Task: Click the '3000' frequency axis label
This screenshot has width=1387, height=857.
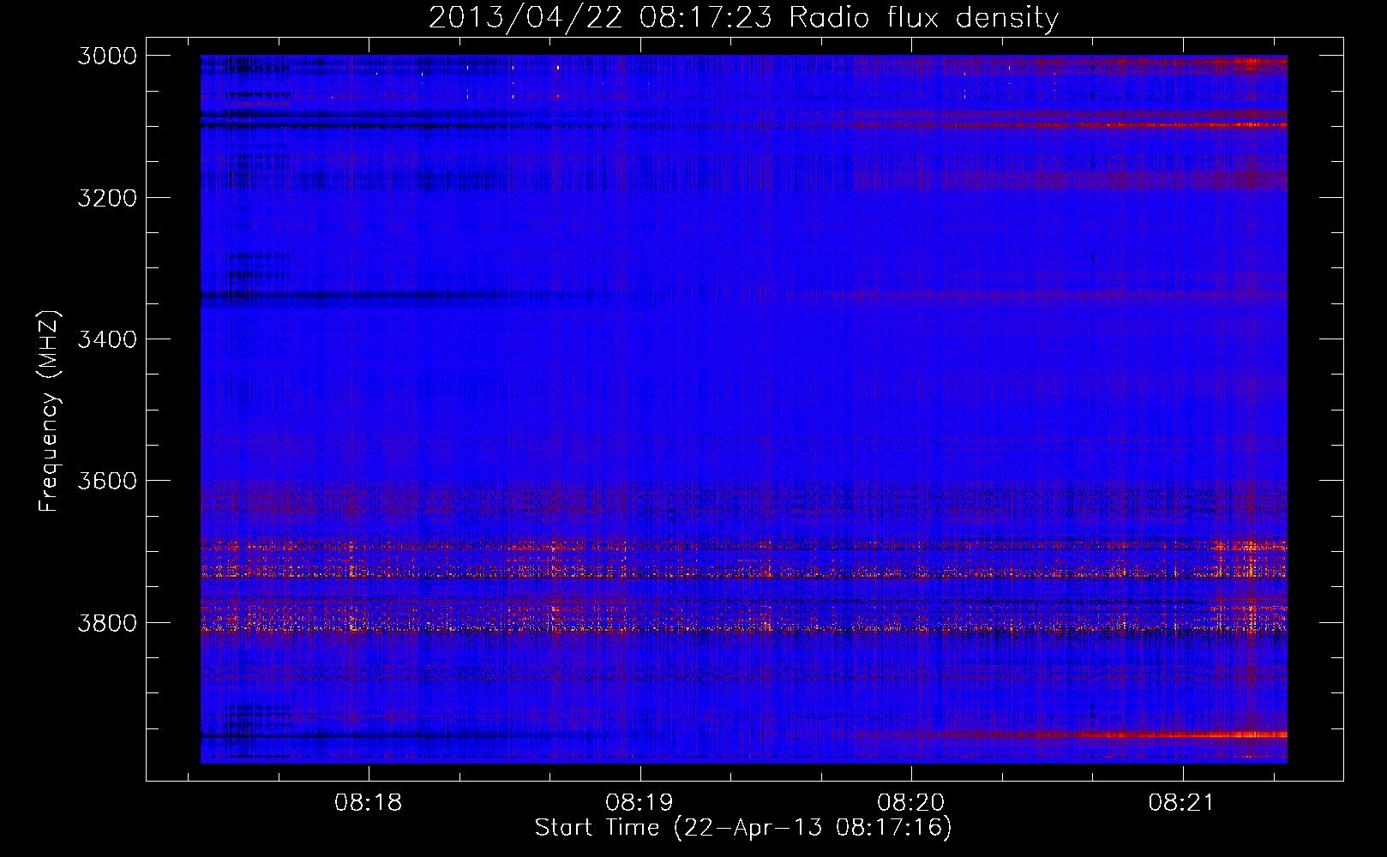Action: coord(107,56)
